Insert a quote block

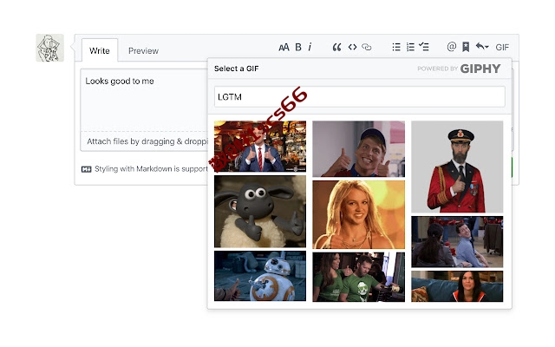click(x=336, y=47)
